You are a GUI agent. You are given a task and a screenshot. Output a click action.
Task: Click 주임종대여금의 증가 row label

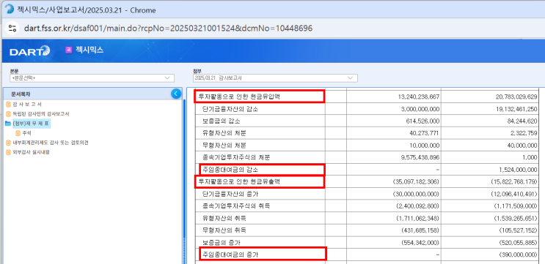click(230, 254)
